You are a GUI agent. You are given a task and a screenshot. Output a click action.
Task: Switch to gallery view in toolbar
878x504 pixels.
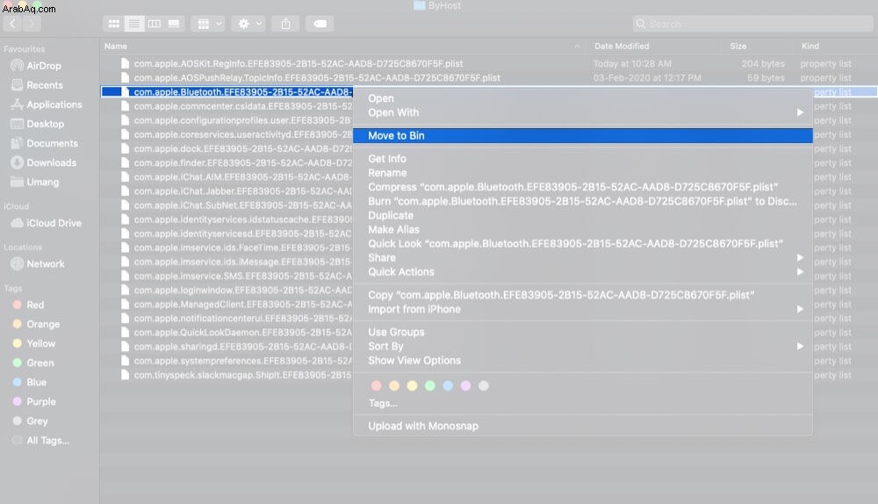coord(174,24)
